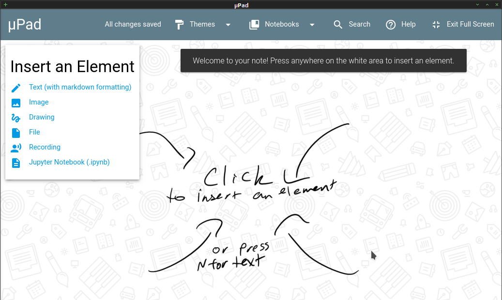
Task: Click the Notebooks library icon
Action: click(254, 25)
